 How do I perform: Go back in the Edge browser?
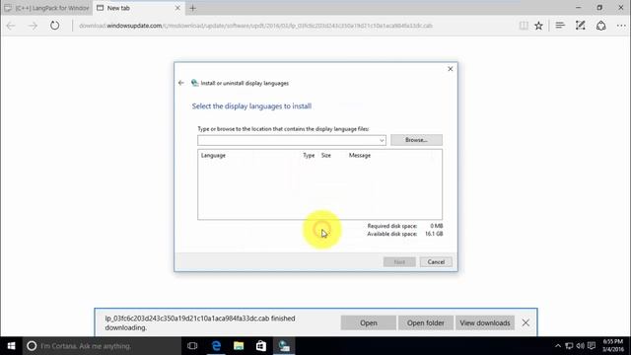[x=11, y=26]
